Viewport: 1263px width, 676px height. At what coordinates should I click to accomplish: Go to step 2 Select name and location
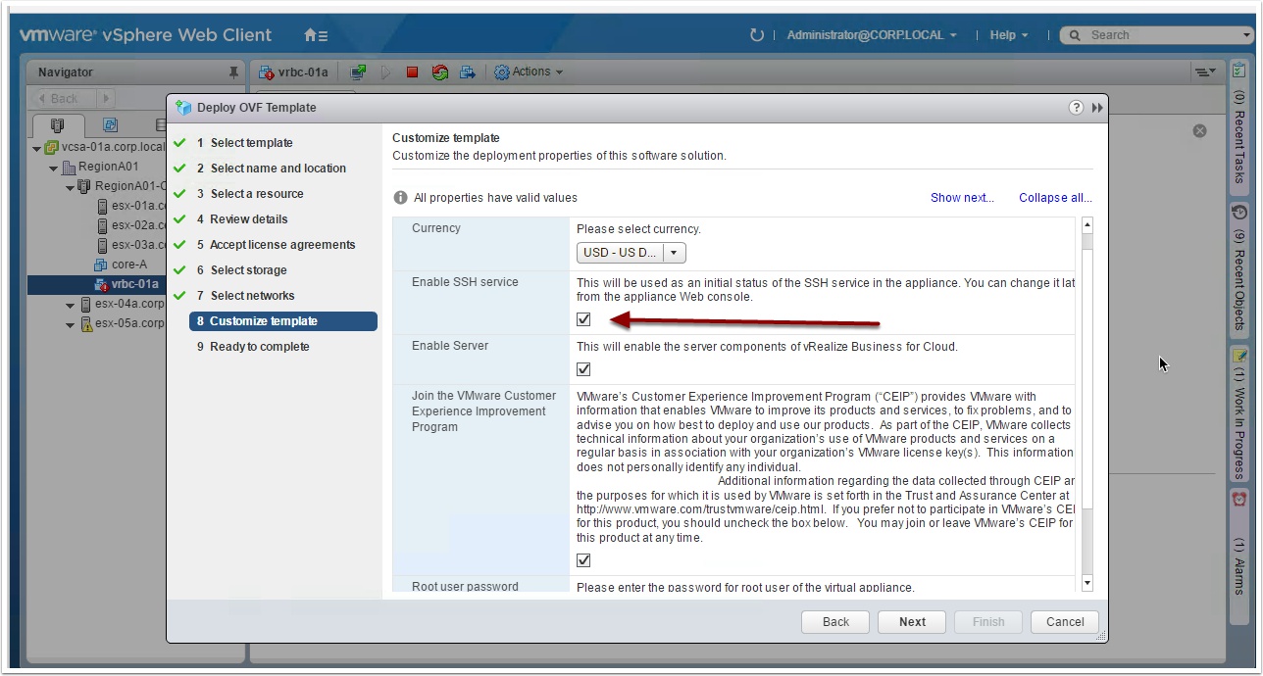point(272,169)
